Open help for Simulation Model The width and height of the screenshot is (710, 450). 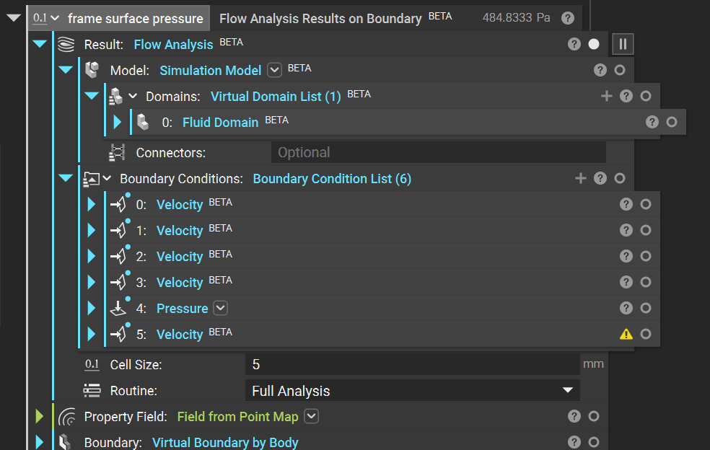(600, 70)
